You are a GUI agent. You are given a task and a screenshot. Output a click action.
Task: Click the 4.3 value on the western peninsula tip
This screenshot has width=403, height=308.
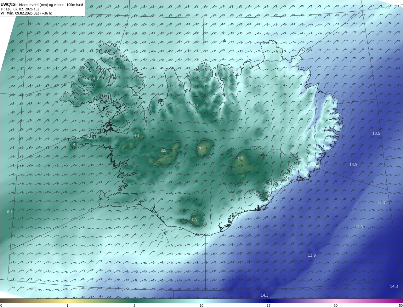click(x=76, y=145)
